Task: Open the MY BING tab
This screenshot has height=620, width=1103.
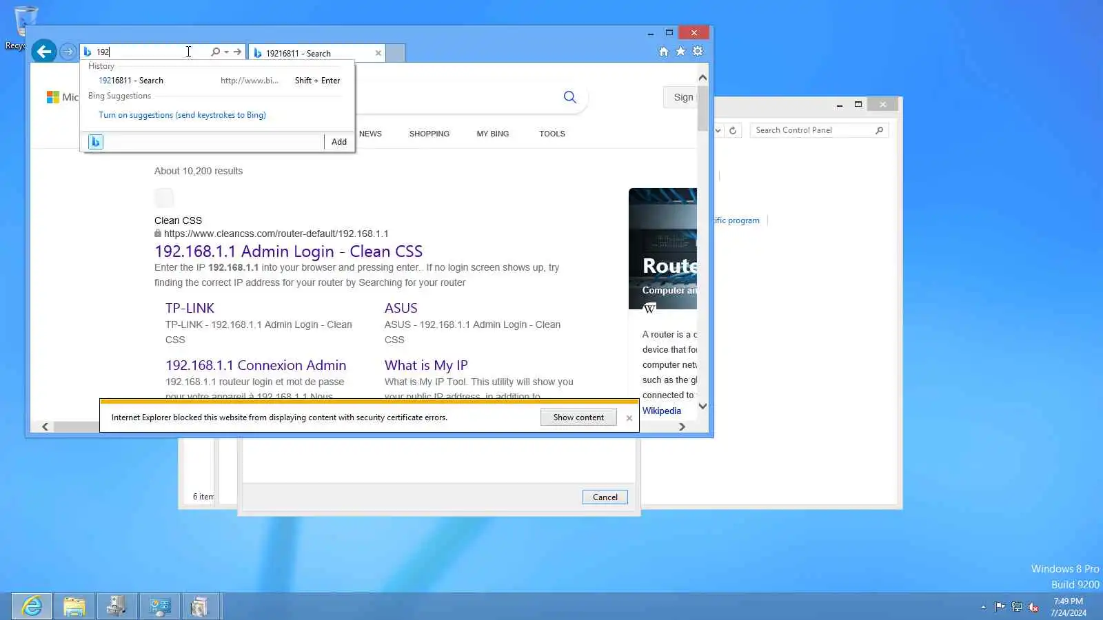Action: (493, 134)
